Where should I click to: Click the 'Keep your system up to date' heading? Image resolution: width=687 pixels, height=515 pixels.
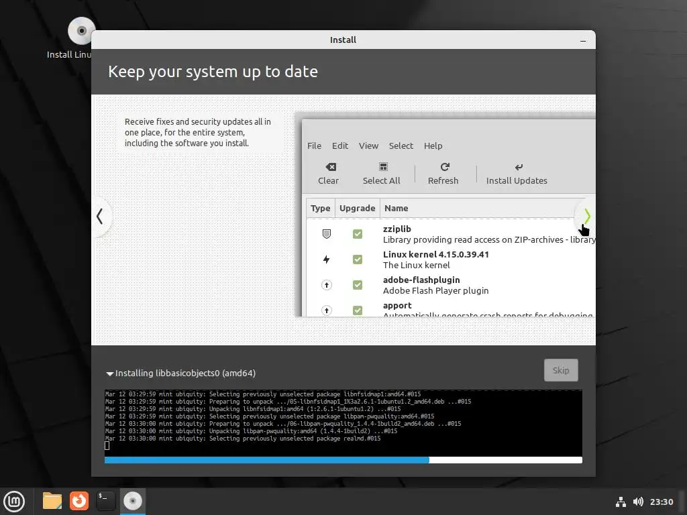tap(213, 71)
